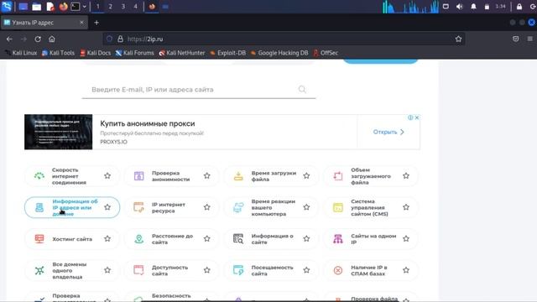Switch to workspace 3
Image resolution: width=537 pixels, height=302 pixels.
pos(123,7)
